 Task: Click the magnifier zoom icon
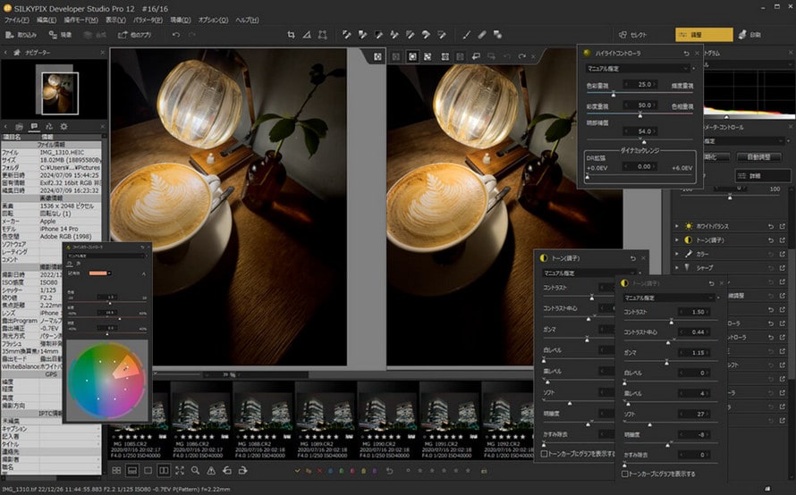point(195,470)
